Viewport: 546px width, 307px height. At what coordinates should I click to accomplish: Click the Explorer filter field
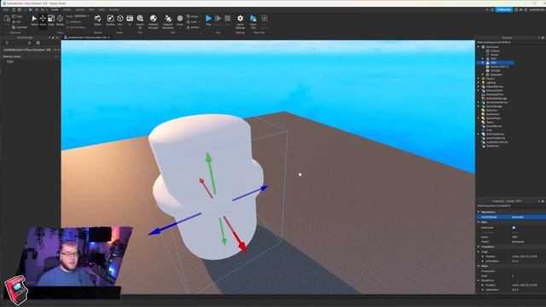510,42
